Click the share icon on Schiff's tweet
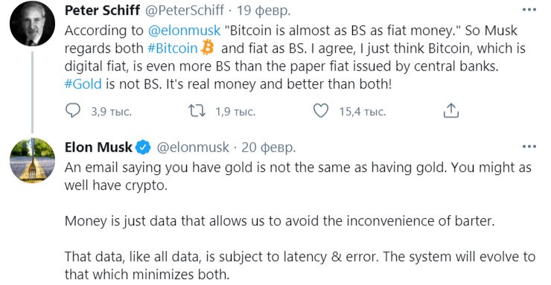This screenshot has height=285, width=551. [x=450, y=111]
